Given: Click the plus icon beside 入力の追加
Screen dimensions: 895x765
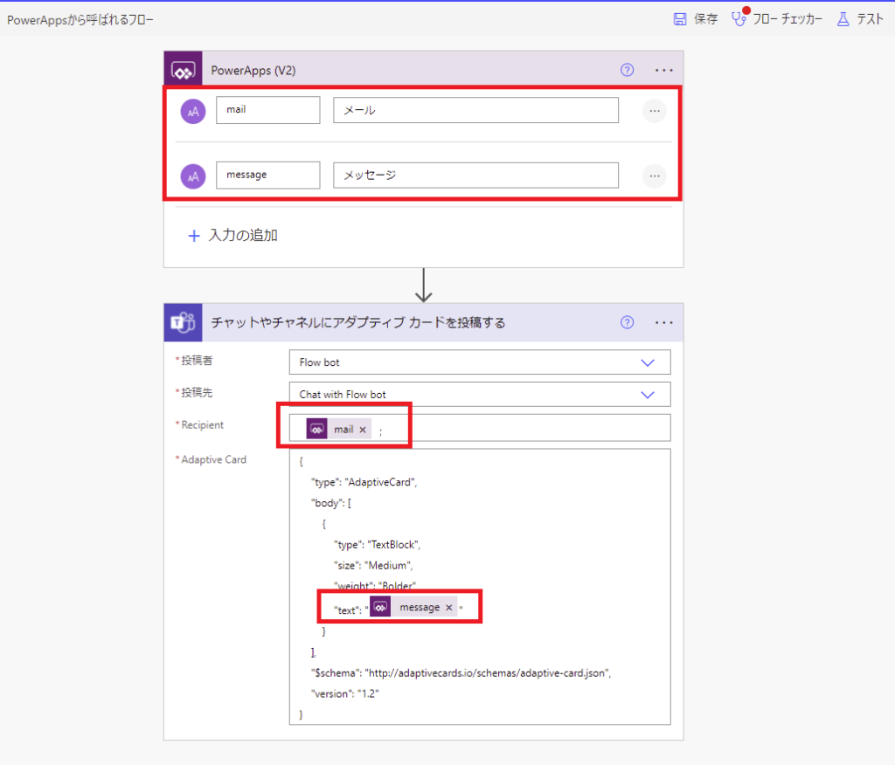Looking at the screenshot, I should pos(194,236).
